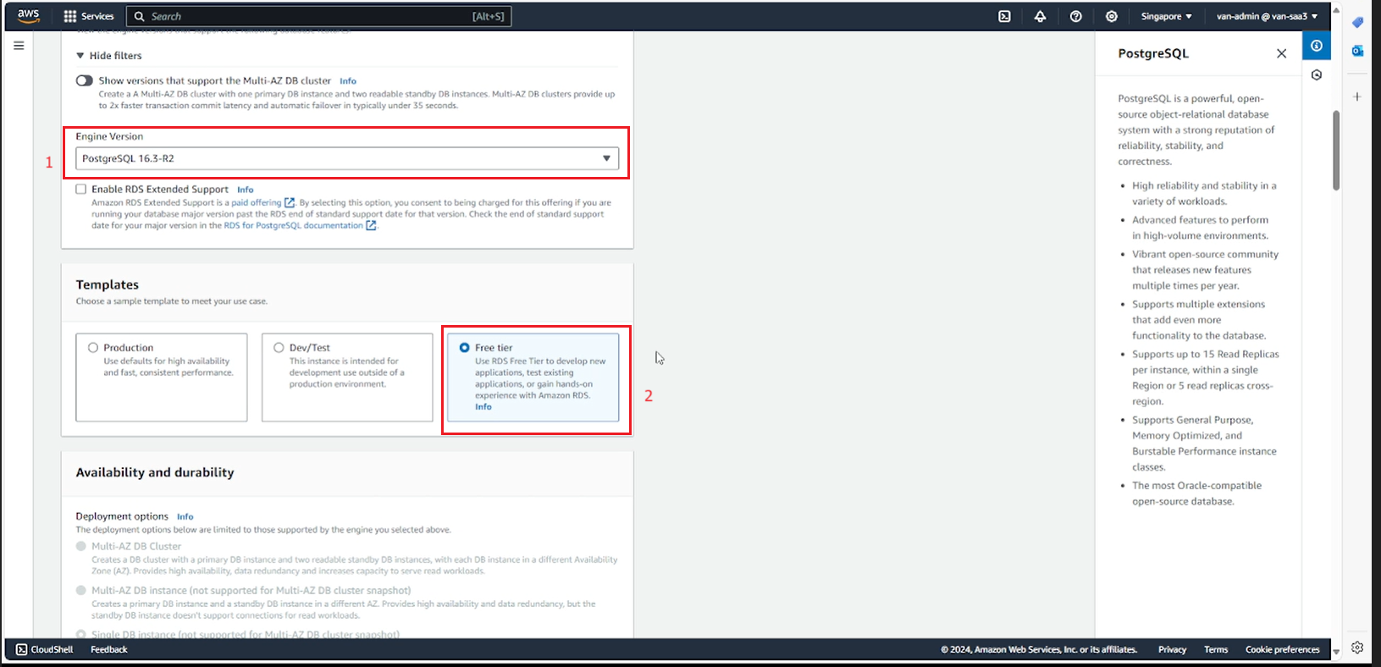Toggle Multi-AZ DB cluster versions switch
The height and width of the screenshot is (667, 1381).
tap(84, 80)
